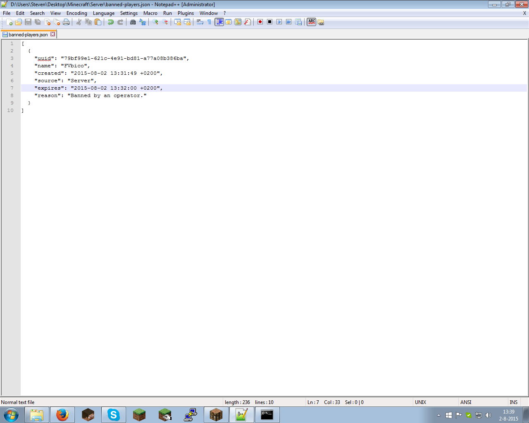Zoom in using the toolbar magnifier
529x423 pixels.
click(155, 22)
